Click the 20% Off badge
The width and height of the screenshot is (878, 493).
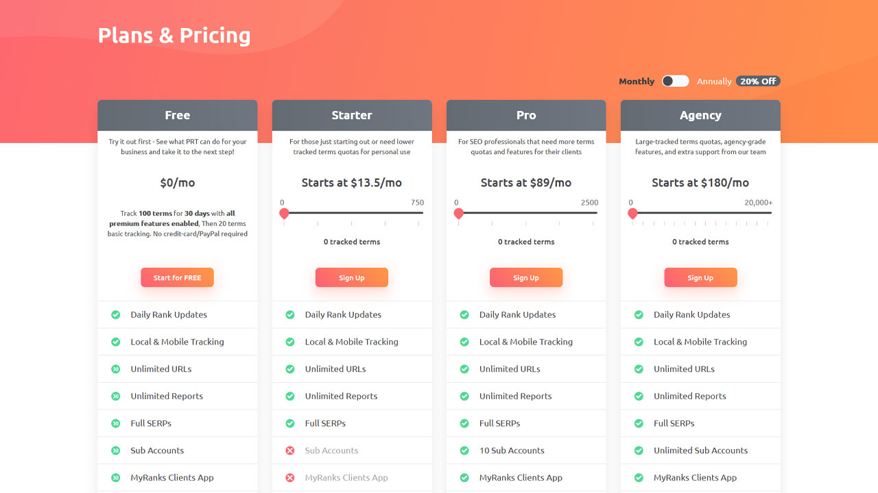758,81
